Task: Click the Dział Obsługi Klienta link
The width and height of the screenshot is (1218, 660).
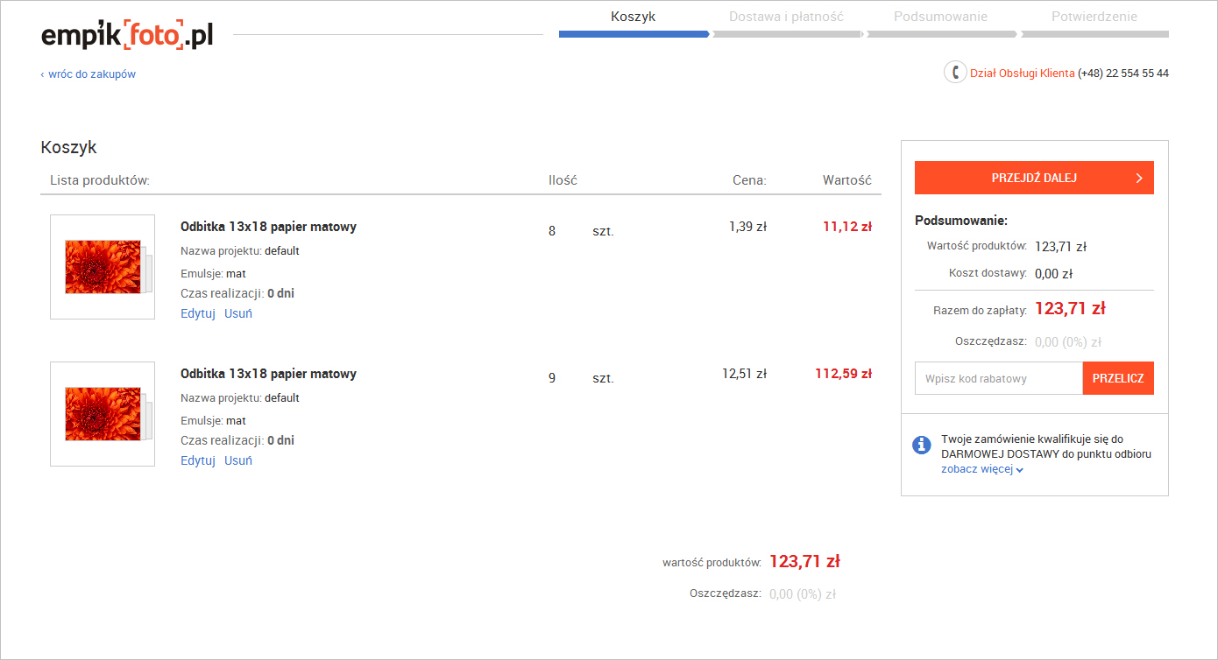Action: pos(1023,74)
